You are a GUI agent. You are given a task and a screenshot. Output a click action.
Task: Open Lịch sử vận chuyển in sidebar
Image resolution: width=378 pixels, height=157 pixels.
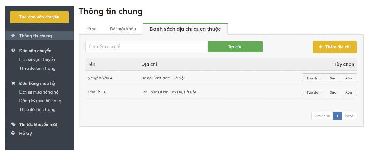(x=37, y=59)
